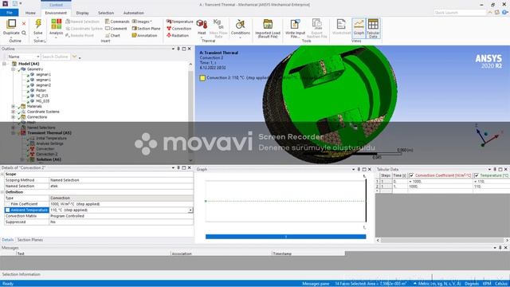The height and width of the screenshot is (287, 510).
Task: Switch to the Section Planes tab
Action: tap(30, 240)
